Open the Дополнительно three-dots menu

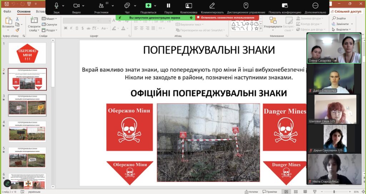[x=315, y=6]
